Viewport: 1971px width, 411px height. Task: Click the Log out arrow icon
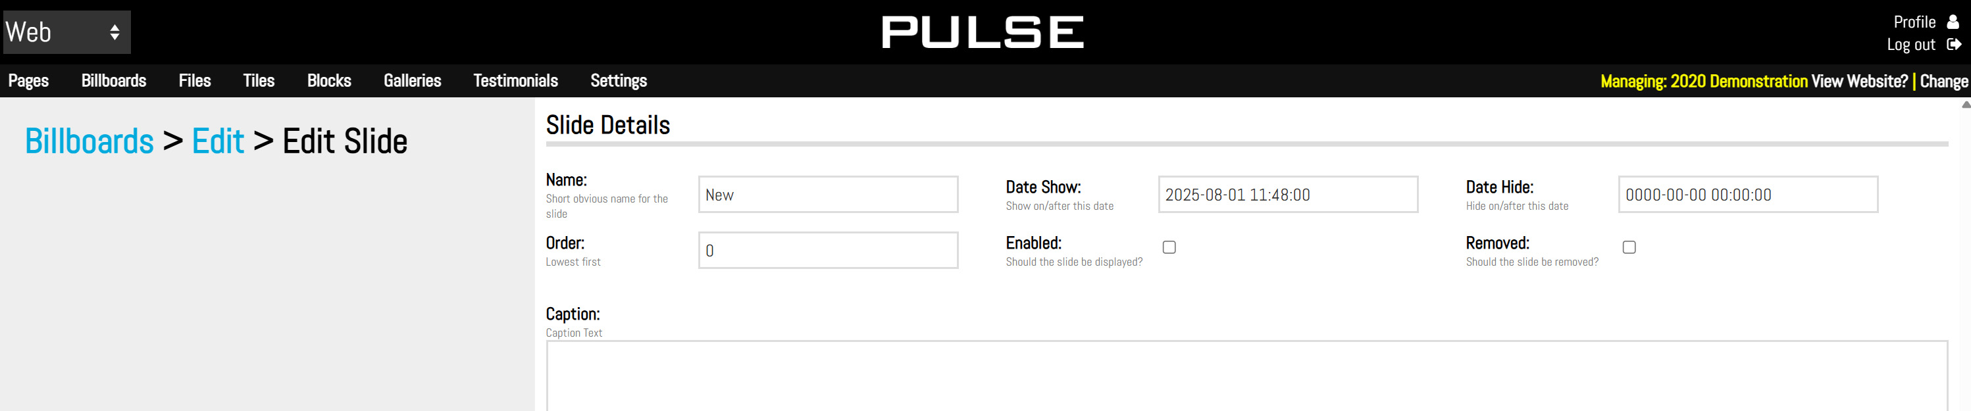pos(1953,44)
